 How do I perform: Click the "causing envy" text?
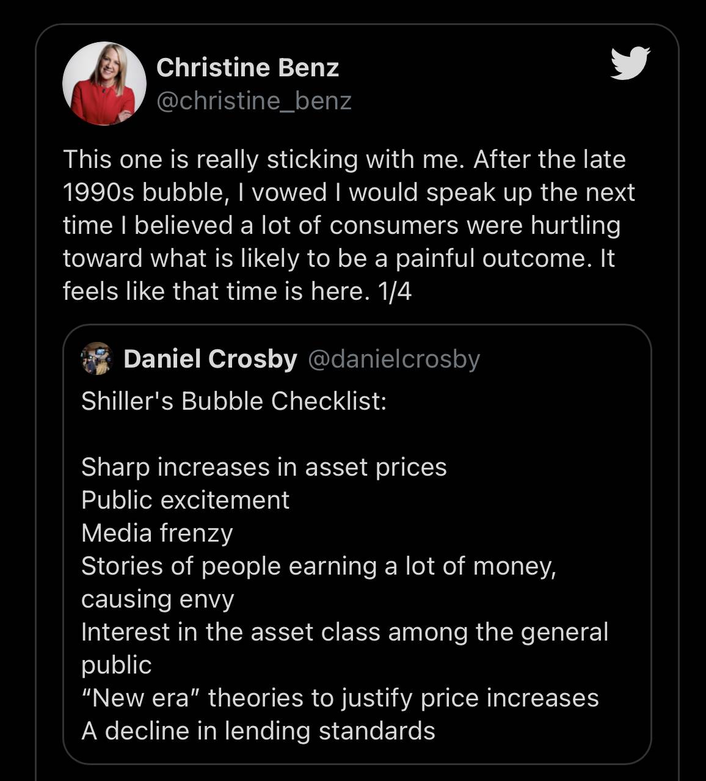[158, 599]
